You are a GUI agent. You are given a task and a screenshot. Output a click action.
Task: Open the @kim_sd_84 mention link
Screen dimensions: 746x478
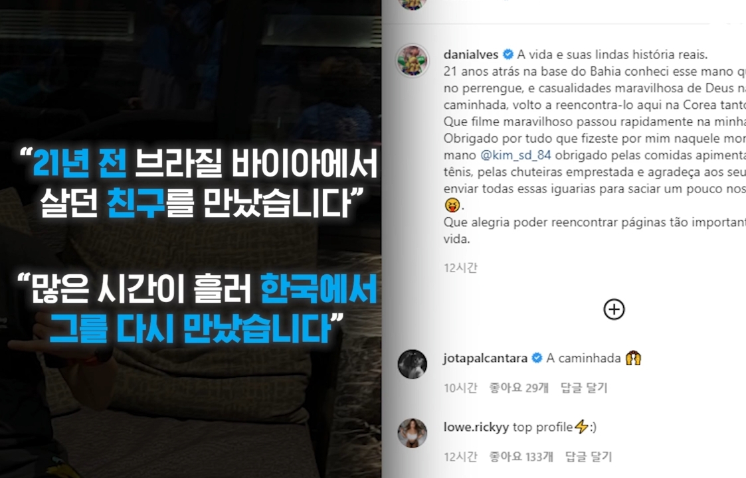coord(515,155)
